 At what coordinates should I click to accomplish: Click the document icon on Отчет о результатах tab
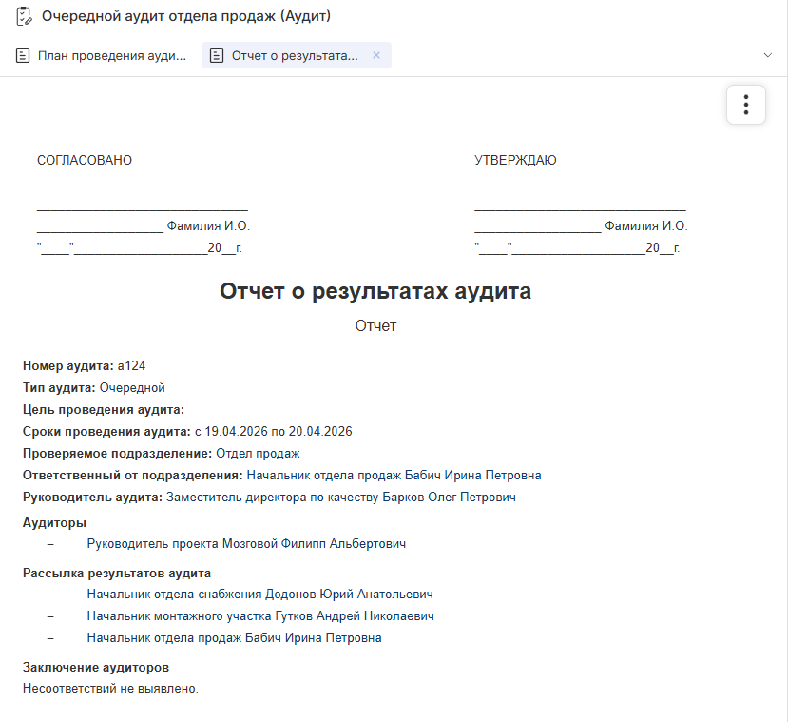coord(217,56)
